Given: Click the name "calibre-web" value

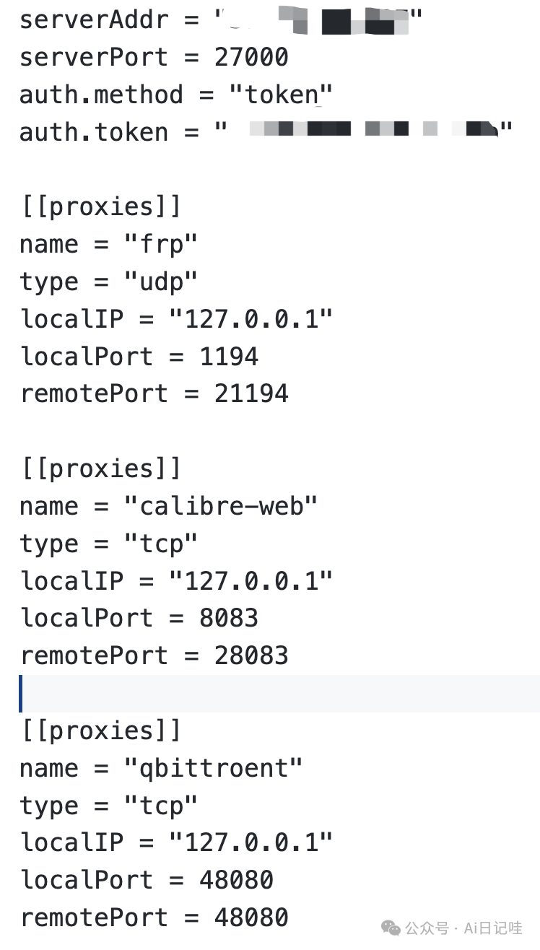Looking at the screenshot, I should pos(221,506).
